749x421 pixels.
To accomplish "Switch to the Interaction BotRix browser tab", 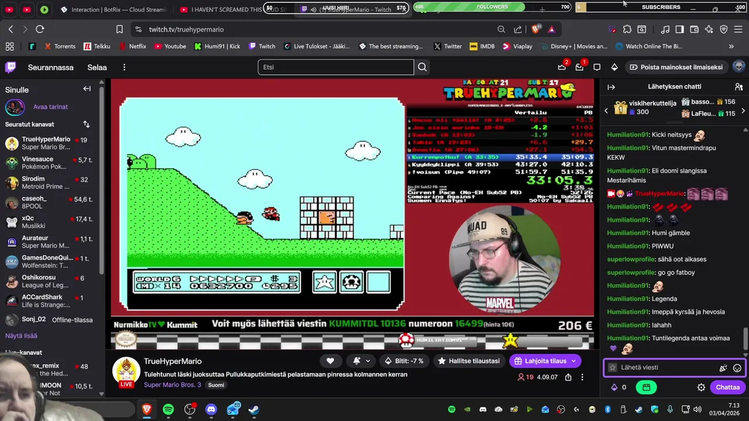I will 114,9.
